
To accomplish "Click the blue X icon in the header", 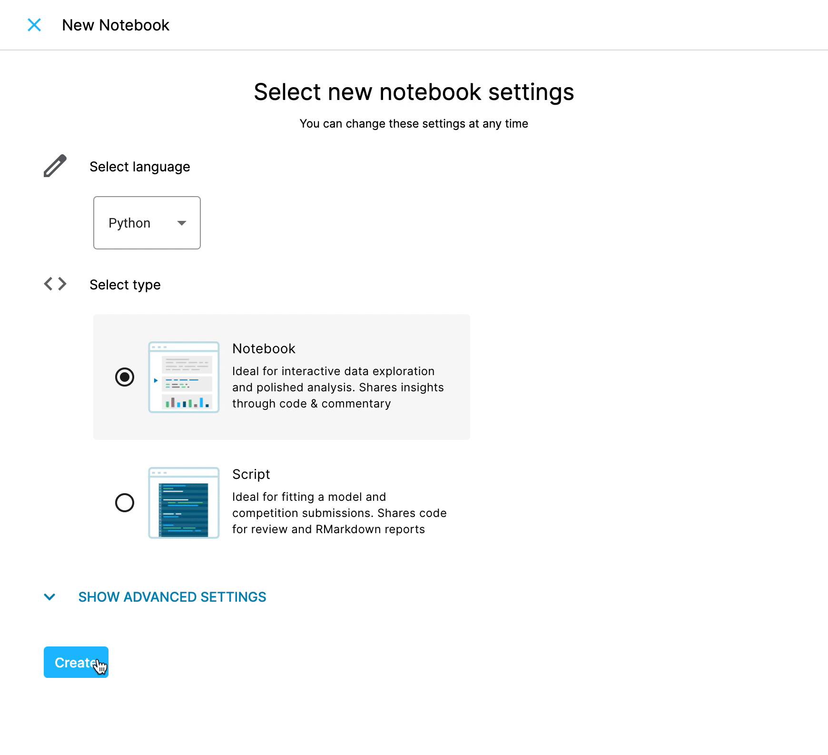I will 34,25.
